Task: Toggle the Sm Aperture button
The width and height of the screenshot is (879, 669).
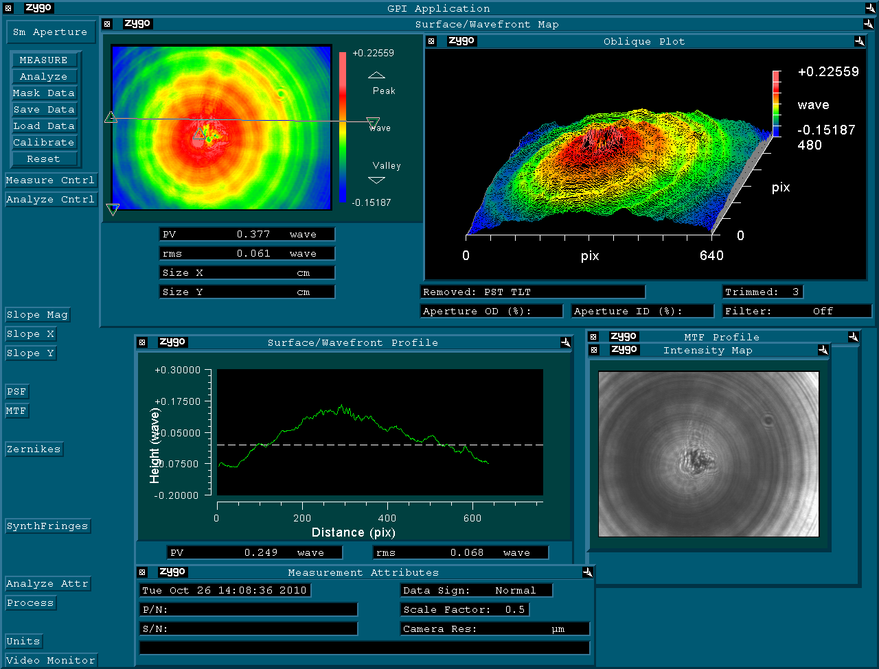Action: [49, 32]
